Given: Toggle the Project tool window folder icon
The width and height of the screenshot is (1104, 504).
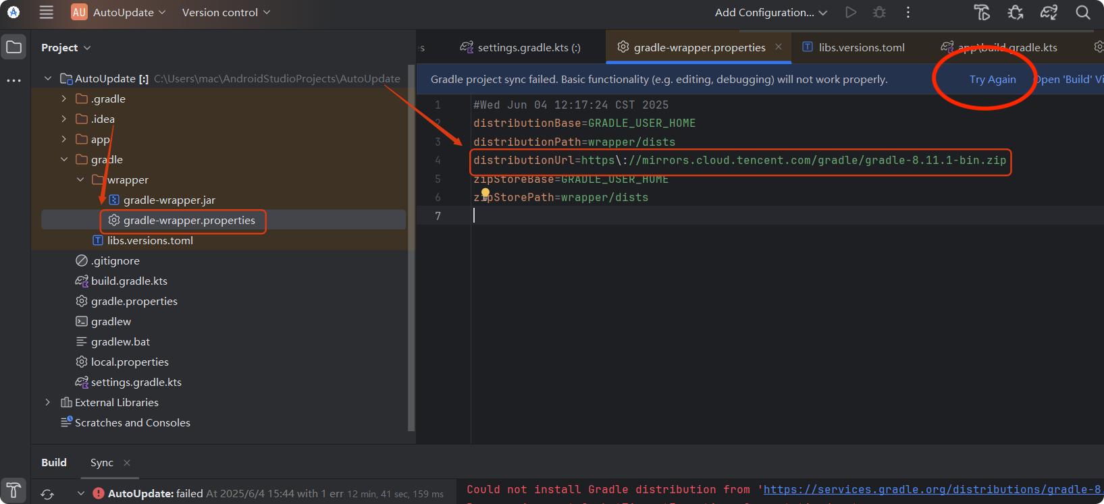Looking at the screenshot, I should [14, 47].
